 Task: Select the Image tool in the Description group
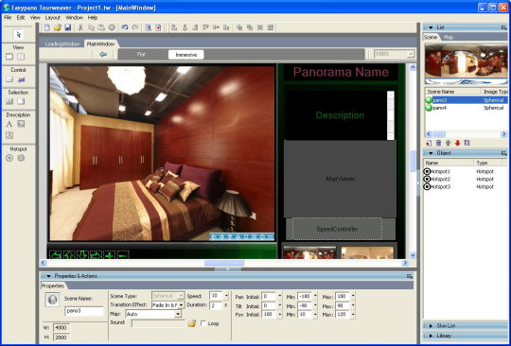21,124
